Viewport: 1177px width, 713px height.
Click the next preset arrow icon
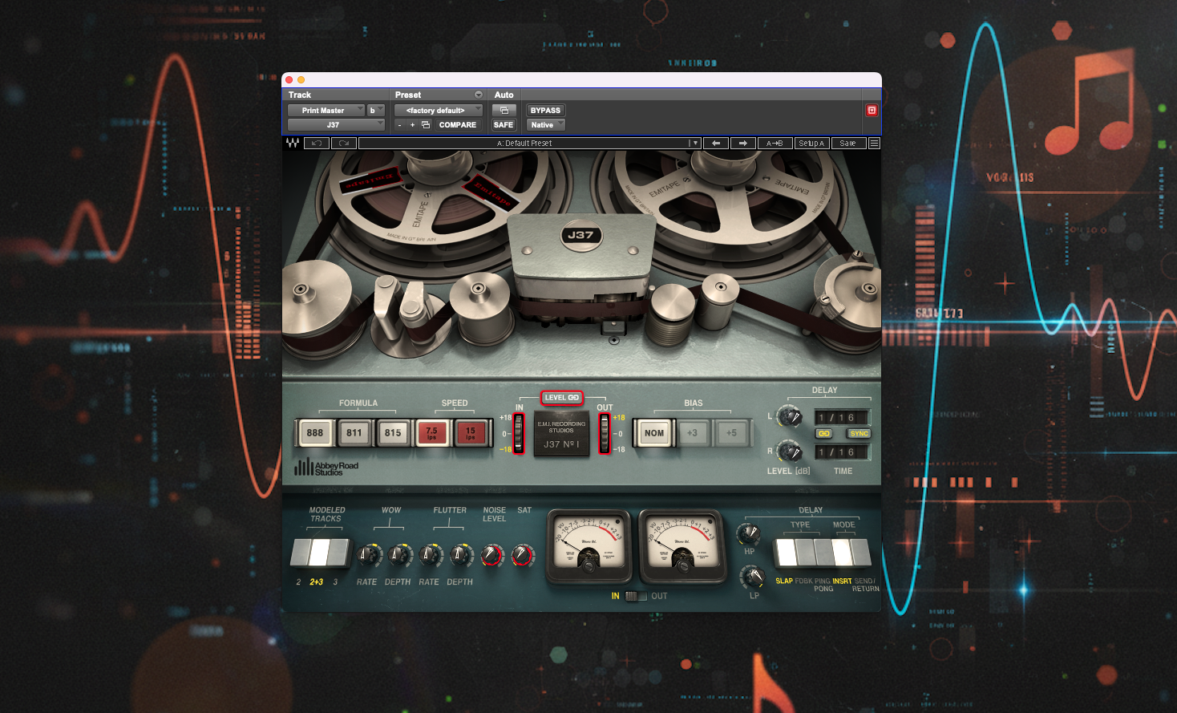[x=742, y=143]
